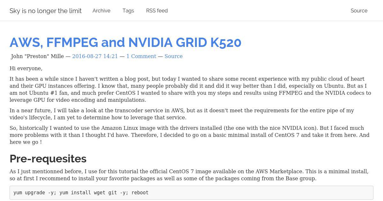The image size is (383, 201).
Task: Click the Source link beside 1 Comment
Action: pyautogui.click(x=174, y=56)
